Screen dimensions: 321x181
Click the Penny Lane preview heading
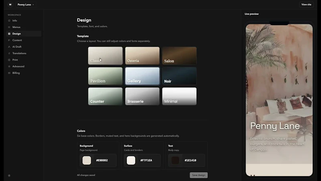275,126
